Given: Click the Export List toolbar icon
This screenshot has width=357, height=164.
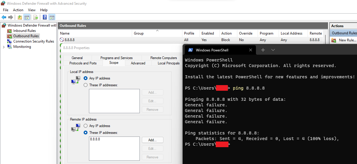Looking at the screenshot, I should [x=35, y=17].
